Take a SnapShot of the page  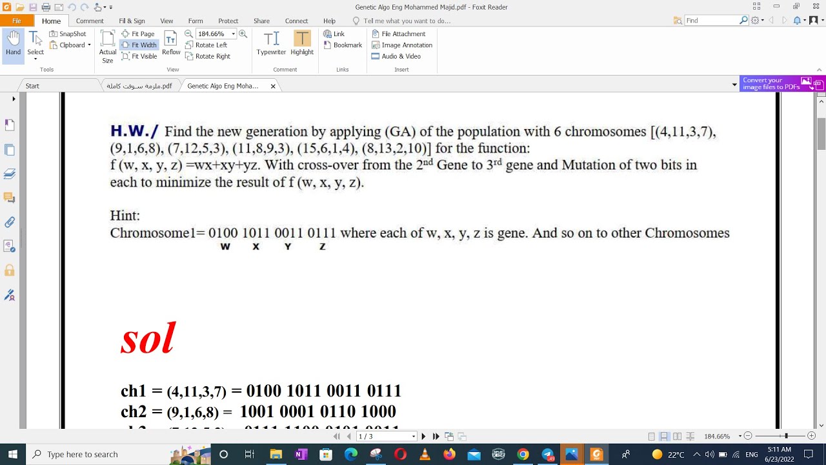[x=67, y=34]
